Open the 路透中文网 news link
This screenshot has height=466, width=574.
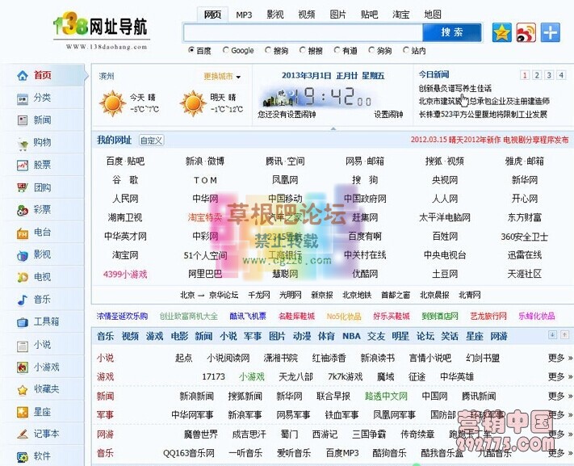pyautogui.click(x=386, y=396)
